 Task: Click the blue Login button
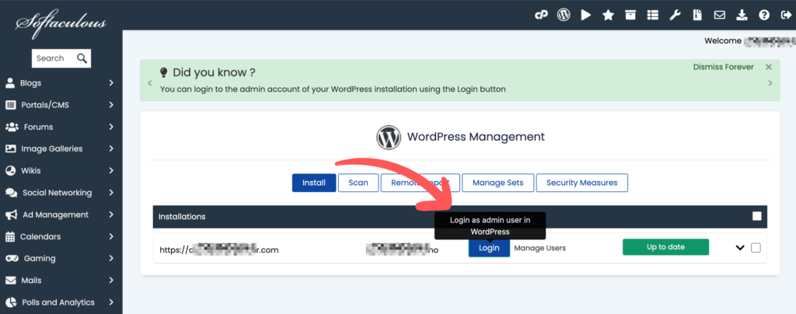click(489, 248)
